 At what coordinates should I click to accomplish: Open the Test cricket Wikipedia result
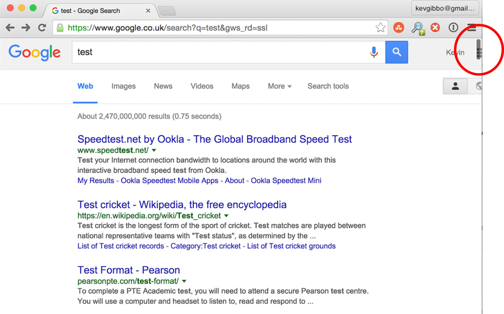coord(182,204)
